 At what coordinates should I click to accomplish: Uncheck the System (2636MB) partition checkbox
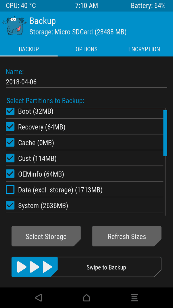[10, 205]
